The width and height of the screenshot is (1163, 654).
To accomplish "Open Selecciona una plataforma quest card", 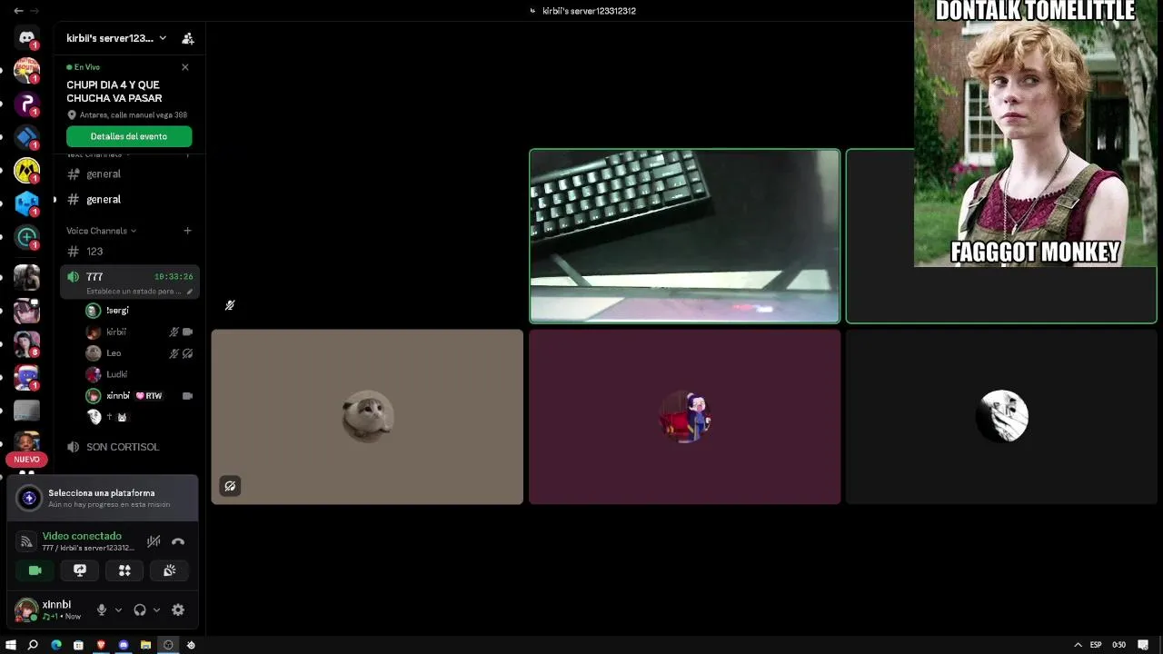I will pyautogui.click(x=103, y=498).
